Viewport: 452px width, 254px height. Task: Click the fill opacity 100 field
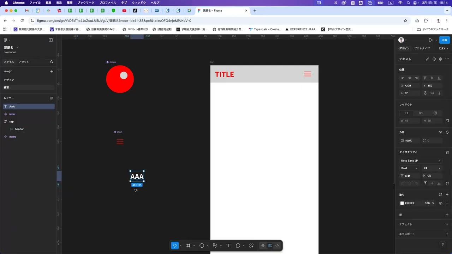(428, 203)
